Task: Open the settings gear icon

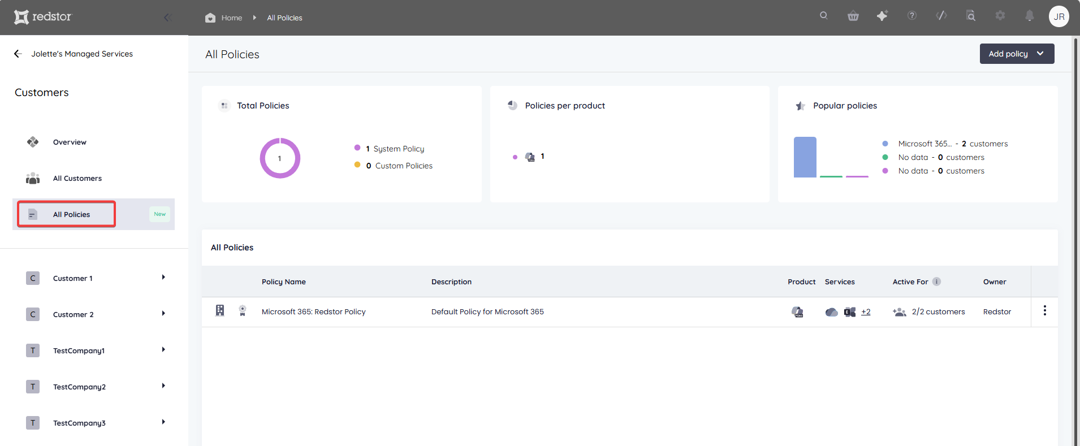Action: (1000, 16)
